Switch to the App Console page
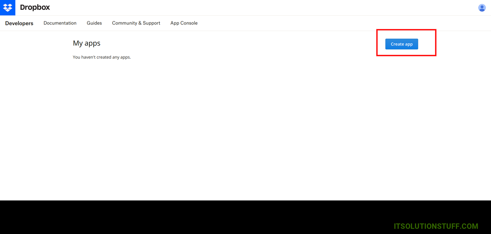This screenshot has height=234, width=491. [184, 23]
